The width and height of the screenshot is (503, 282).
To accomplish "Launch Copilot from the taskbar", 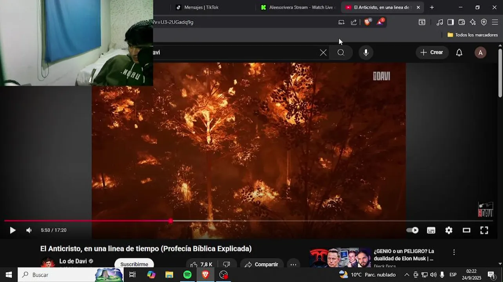I will tap(151, 275).
